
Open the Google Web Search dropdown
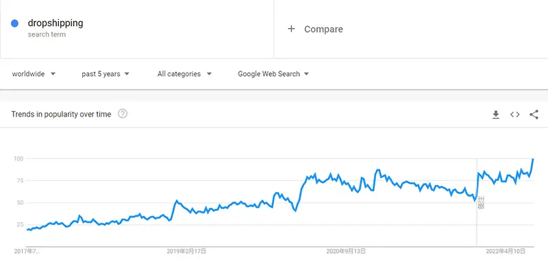[273, 74]
